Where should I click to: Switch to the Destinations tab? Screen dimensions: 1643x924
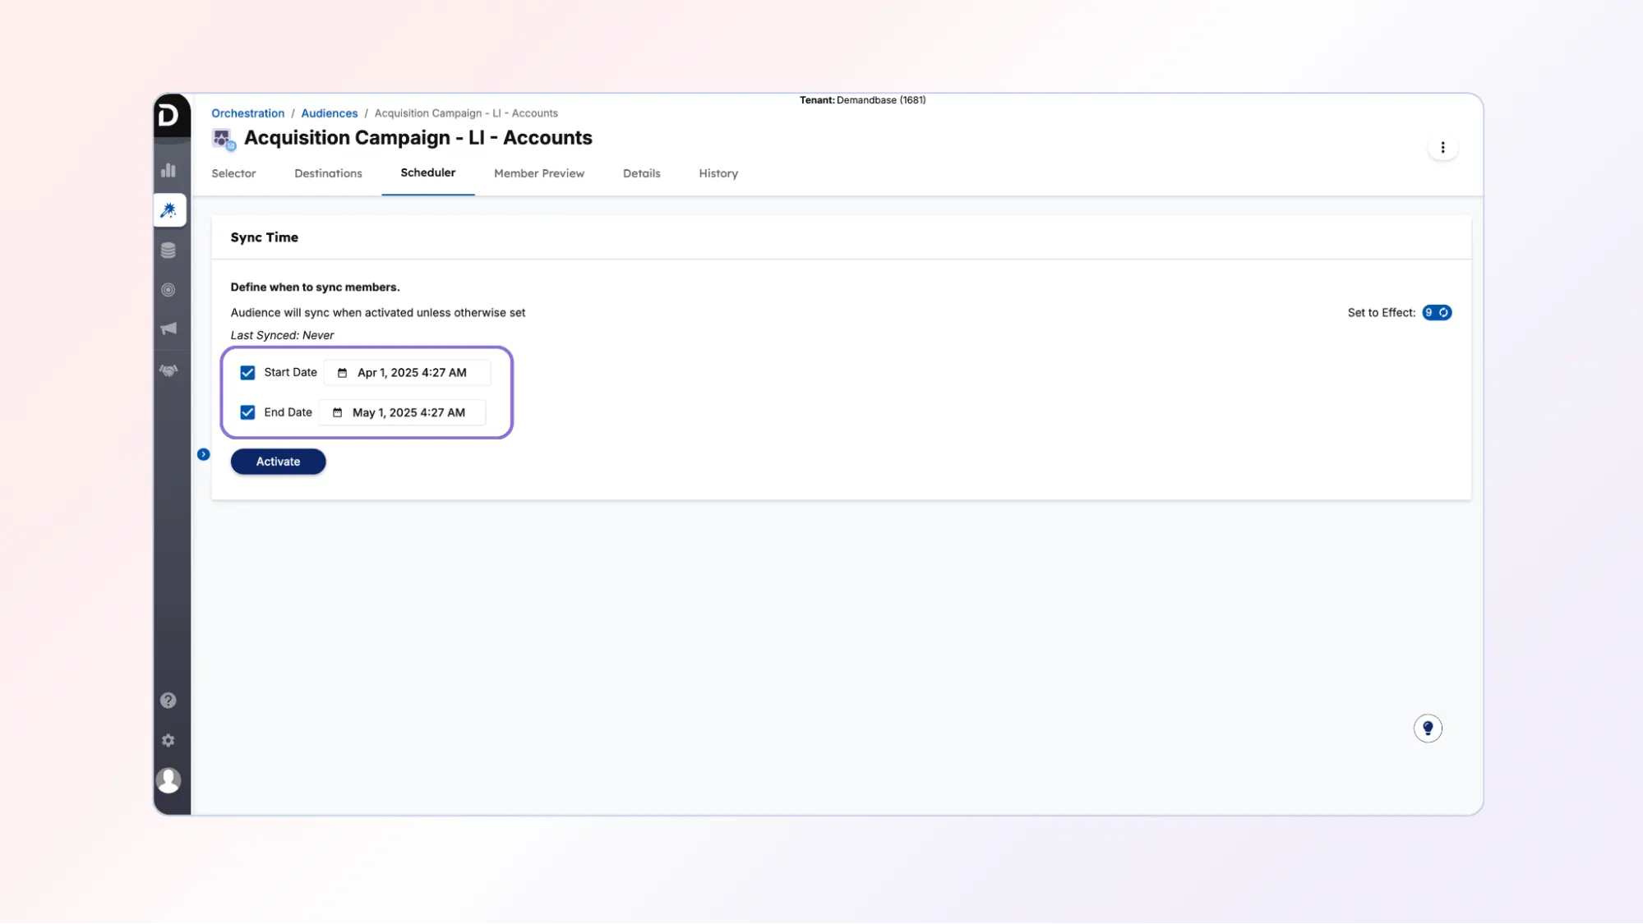328,173
